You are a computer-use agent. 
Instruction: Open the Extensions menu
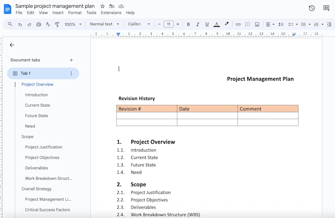[111, 13]
